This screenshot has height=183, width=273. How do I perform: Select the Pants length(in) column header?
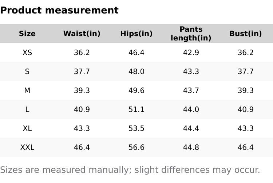(191, 34)
